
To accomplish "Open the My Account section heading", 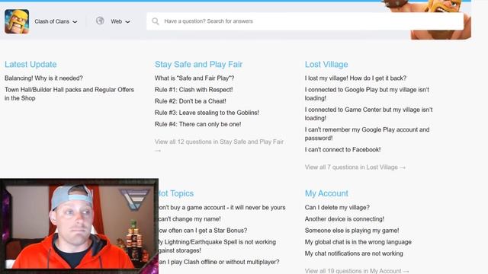I will click(326, 193).
